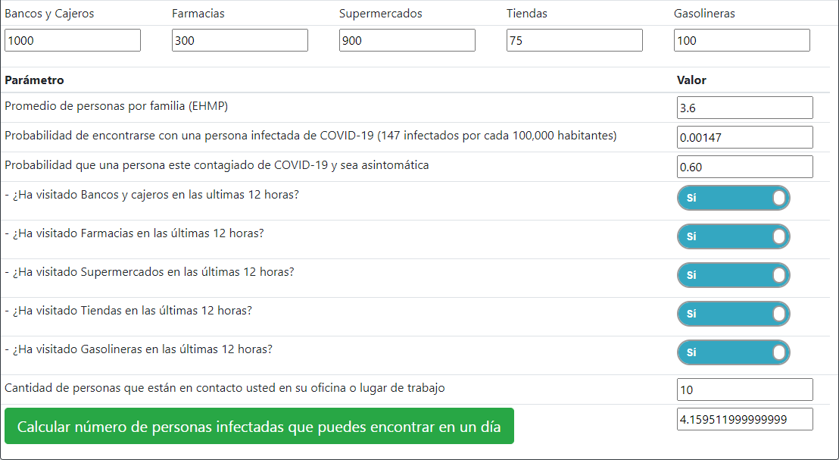
Task: Click the Valor column header
Action: click(x=691, y=80)
